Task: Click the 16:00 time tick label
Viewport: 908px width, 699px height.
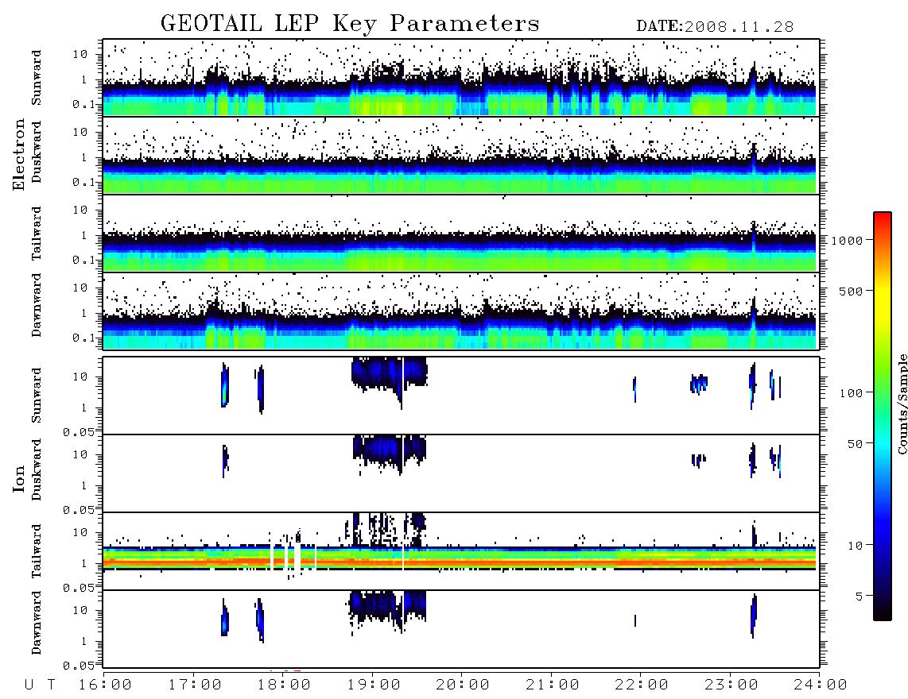Action: tap(105, 685)
